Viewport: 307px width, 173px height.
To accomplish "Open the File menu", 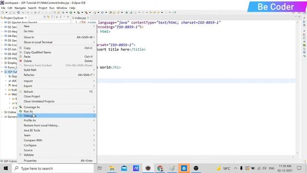I will pyautogui.click(x=3, y=8).
